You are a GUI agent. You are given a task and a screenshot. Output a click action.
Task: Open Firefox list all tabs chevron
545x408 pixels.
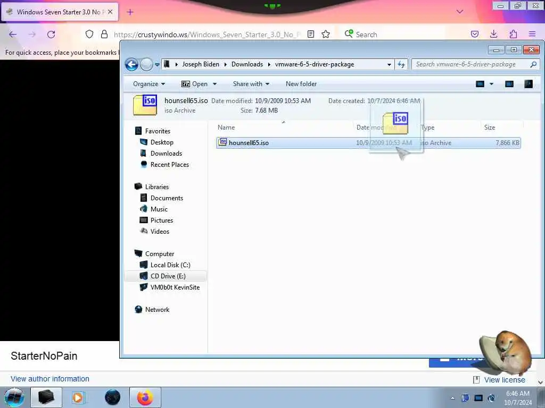pyautogui.click(x=460, y=12)
